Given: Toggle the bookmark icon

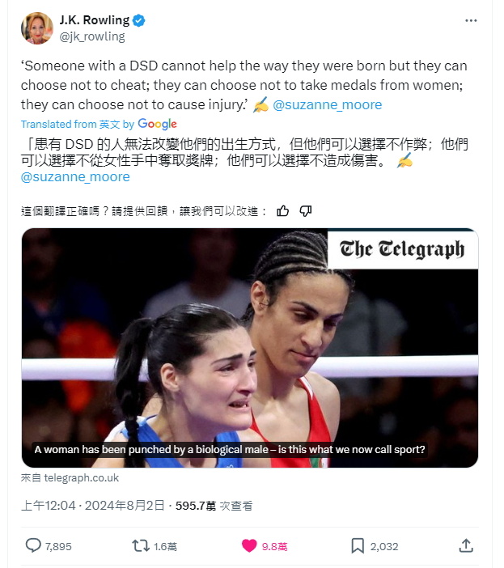Looking at the screenshot, I should pos(358,545).
